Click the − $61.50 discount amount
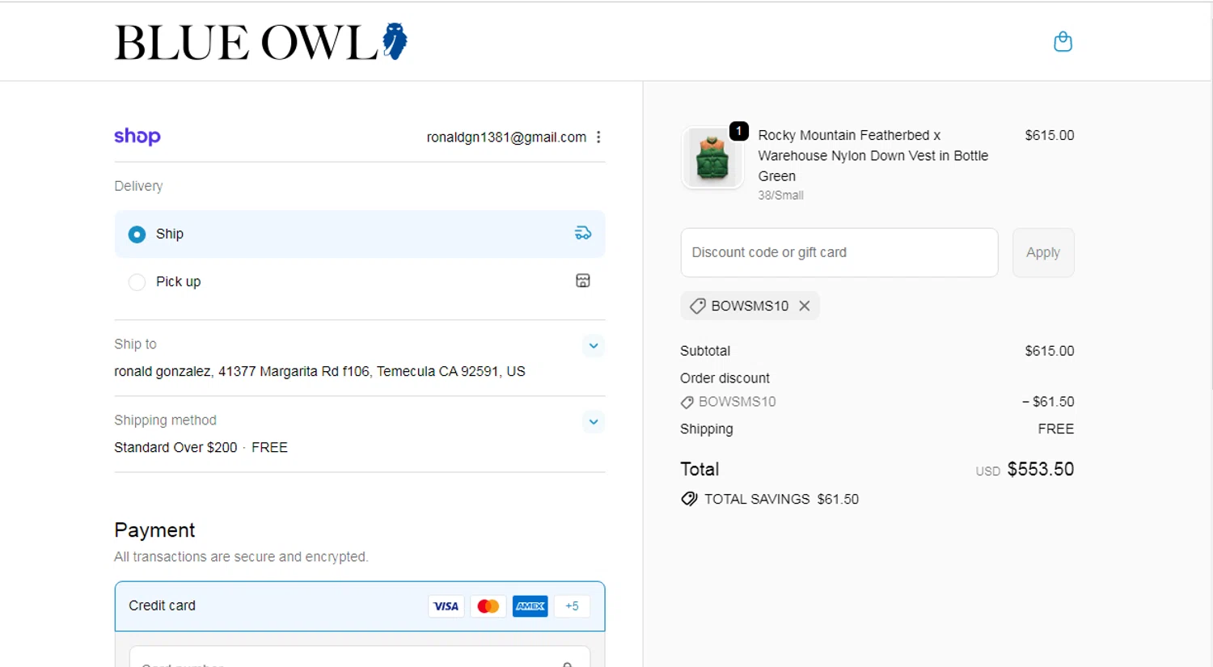The height and width of the screenshot is (667, 1213). tap(1048, 402)
